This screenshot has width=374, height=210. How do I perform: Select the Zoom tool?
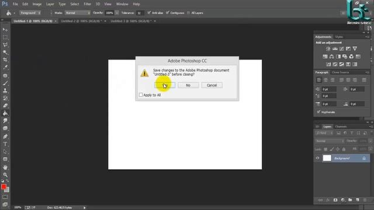[5, 175]
